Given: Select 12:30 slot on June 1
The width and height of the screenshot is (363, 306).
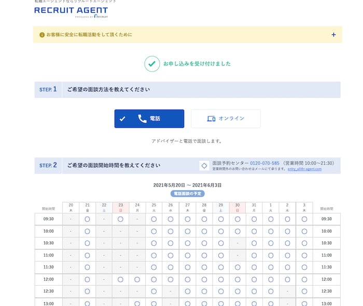Looking at the screenshot, I should [x=271, y=291].
